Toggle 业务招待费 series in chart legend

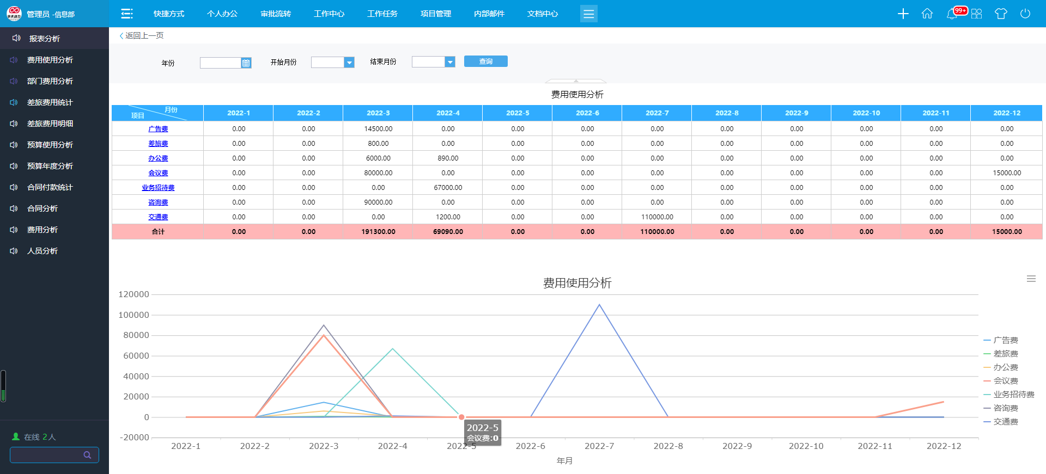click(x=1013, y=395)
